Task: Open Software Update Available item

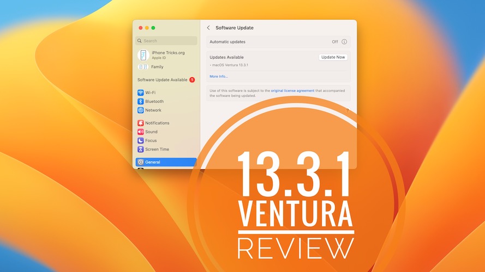Action: point(166,79)
